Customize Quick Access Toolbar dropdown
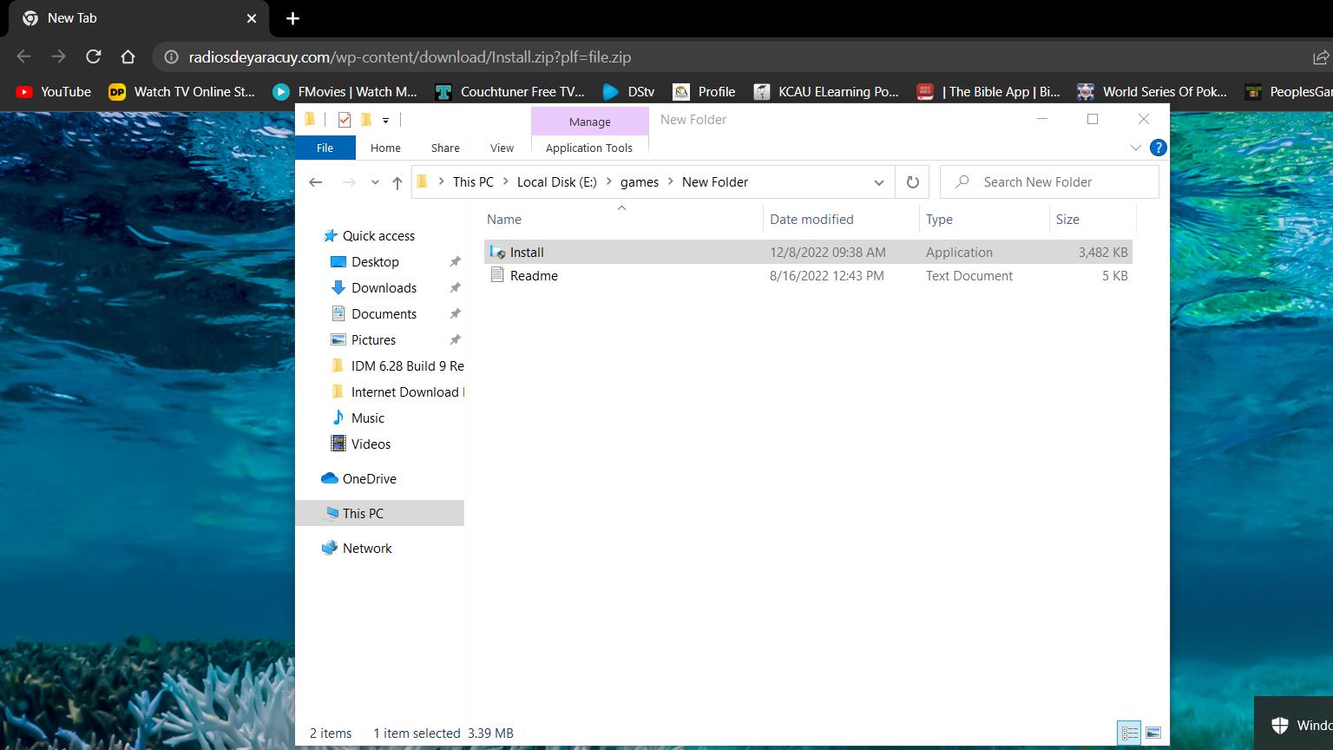Screen dimensions: 1333x750 coord(385,120)
